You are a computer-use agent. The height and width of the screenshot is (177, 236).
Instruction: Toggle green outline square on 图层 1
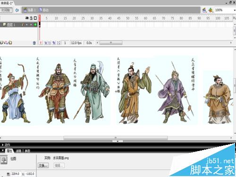(35, 25)
